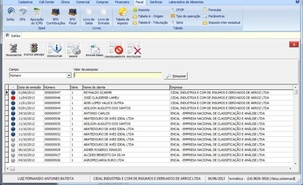The image size is (303, 185).
Task: Open Livro de Saída
Action: pyautogui.click(x=89, y=16)
